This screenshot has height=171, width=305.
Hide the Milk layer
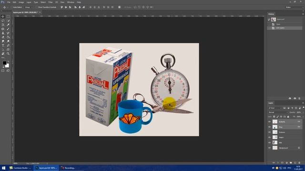269,142
